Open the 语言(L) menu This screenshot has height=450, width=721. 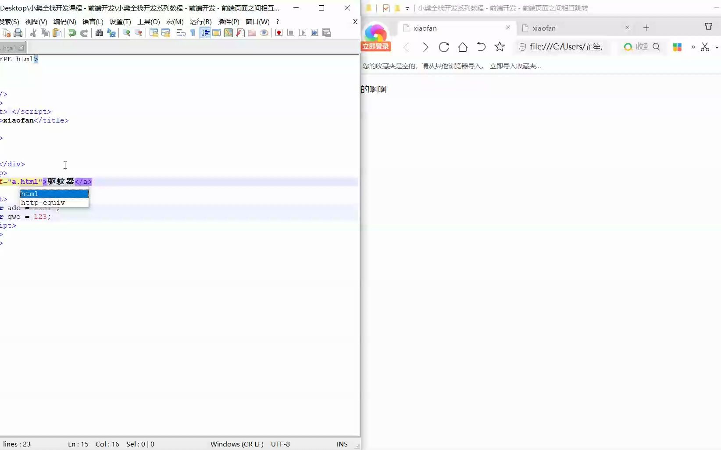pyautogui.click(x=93, y=21)
